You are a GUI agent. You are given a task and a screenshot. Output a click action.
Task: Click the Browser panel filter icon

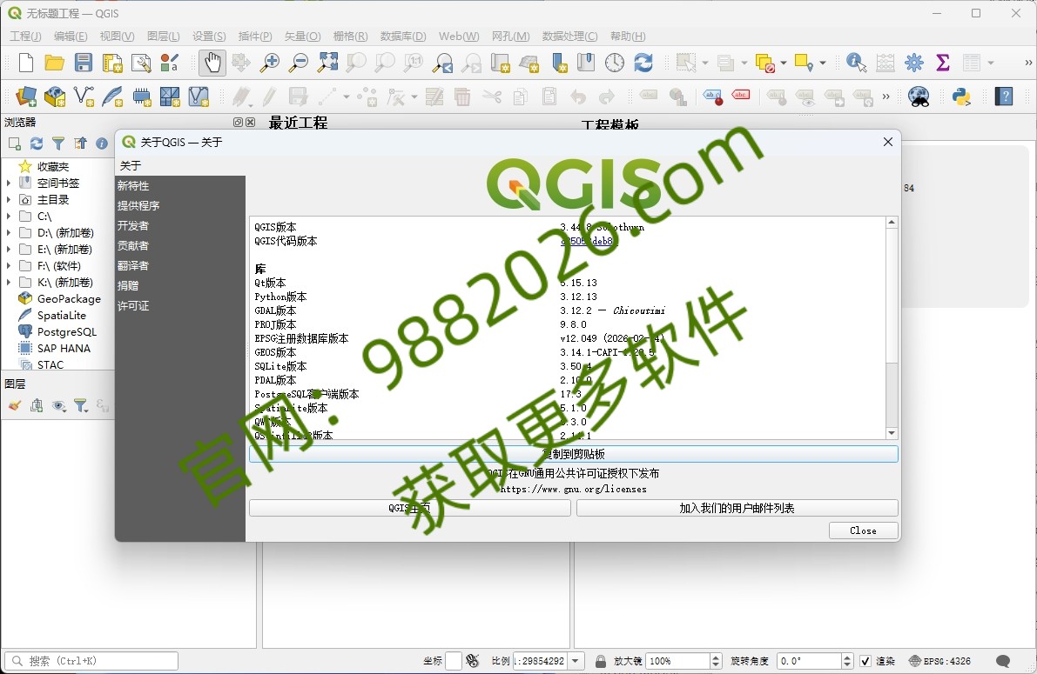pos(58,143)
